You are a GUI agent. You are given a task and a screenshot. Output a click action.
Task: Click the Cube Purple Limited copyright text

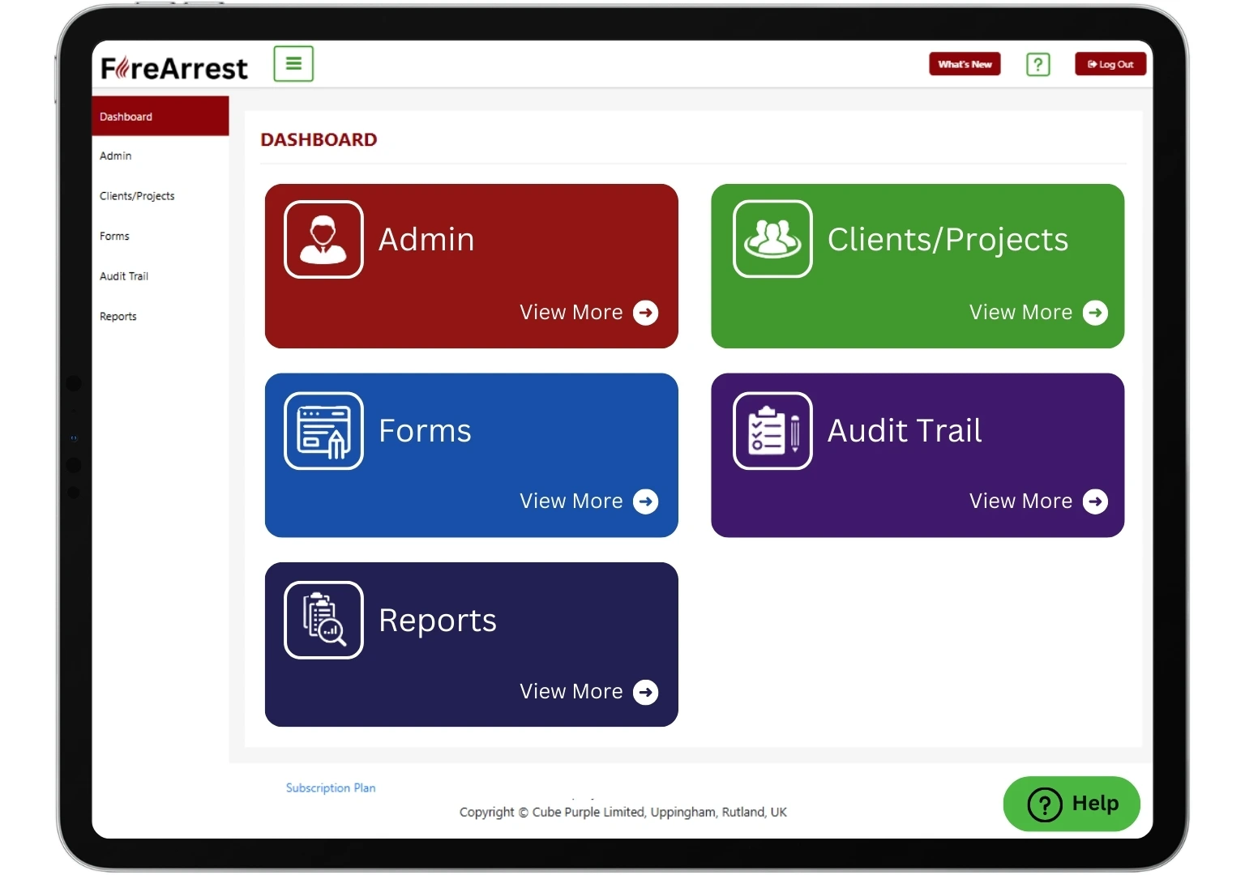click(622, 812)
